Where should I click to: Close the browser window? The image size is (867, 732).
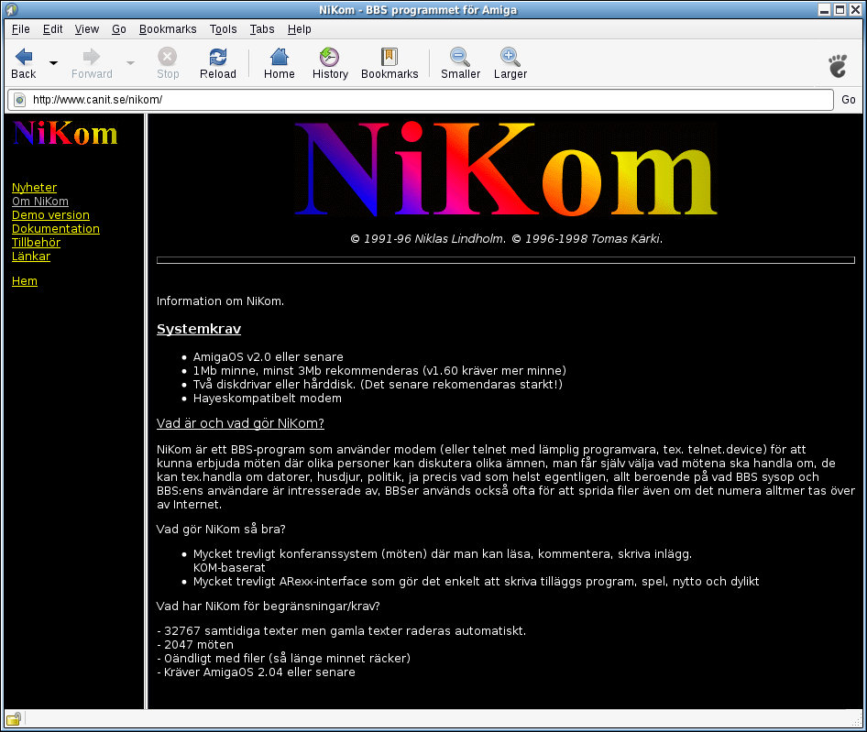(855, 9)
